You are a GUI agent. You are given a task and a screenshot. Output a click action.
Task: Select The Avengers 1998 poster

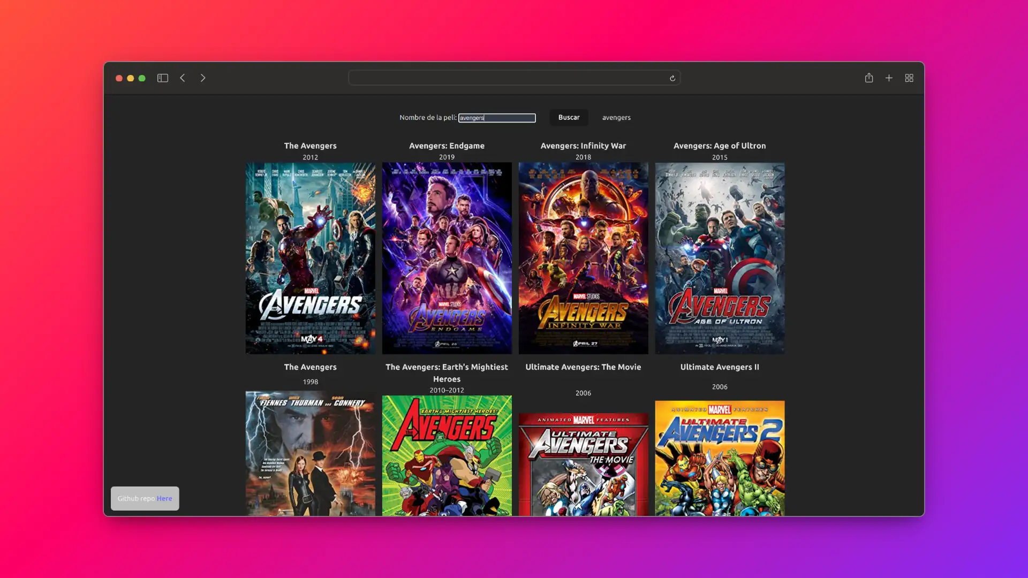coord(311,453)
